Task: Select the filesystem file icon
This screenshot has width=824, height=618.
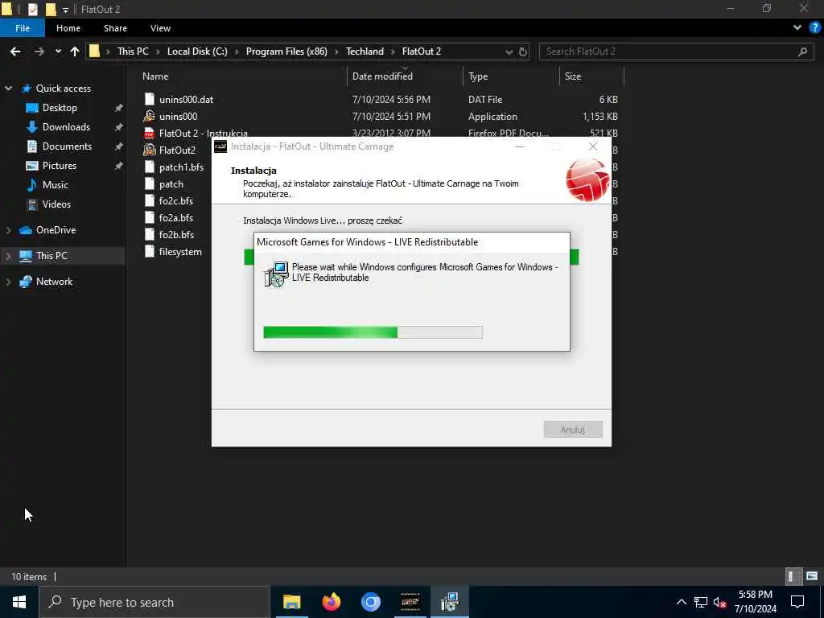Action: (x=149, y=251)
